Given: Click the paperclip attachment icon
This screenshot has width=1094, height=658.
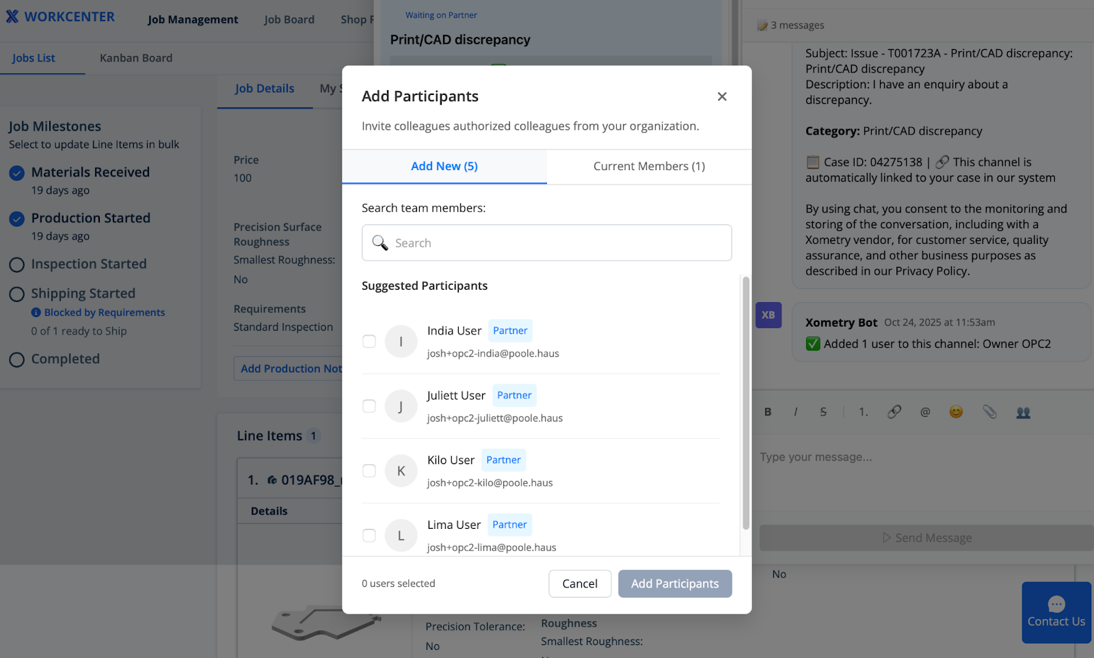Looking at the screenshot, I should 989,411.
